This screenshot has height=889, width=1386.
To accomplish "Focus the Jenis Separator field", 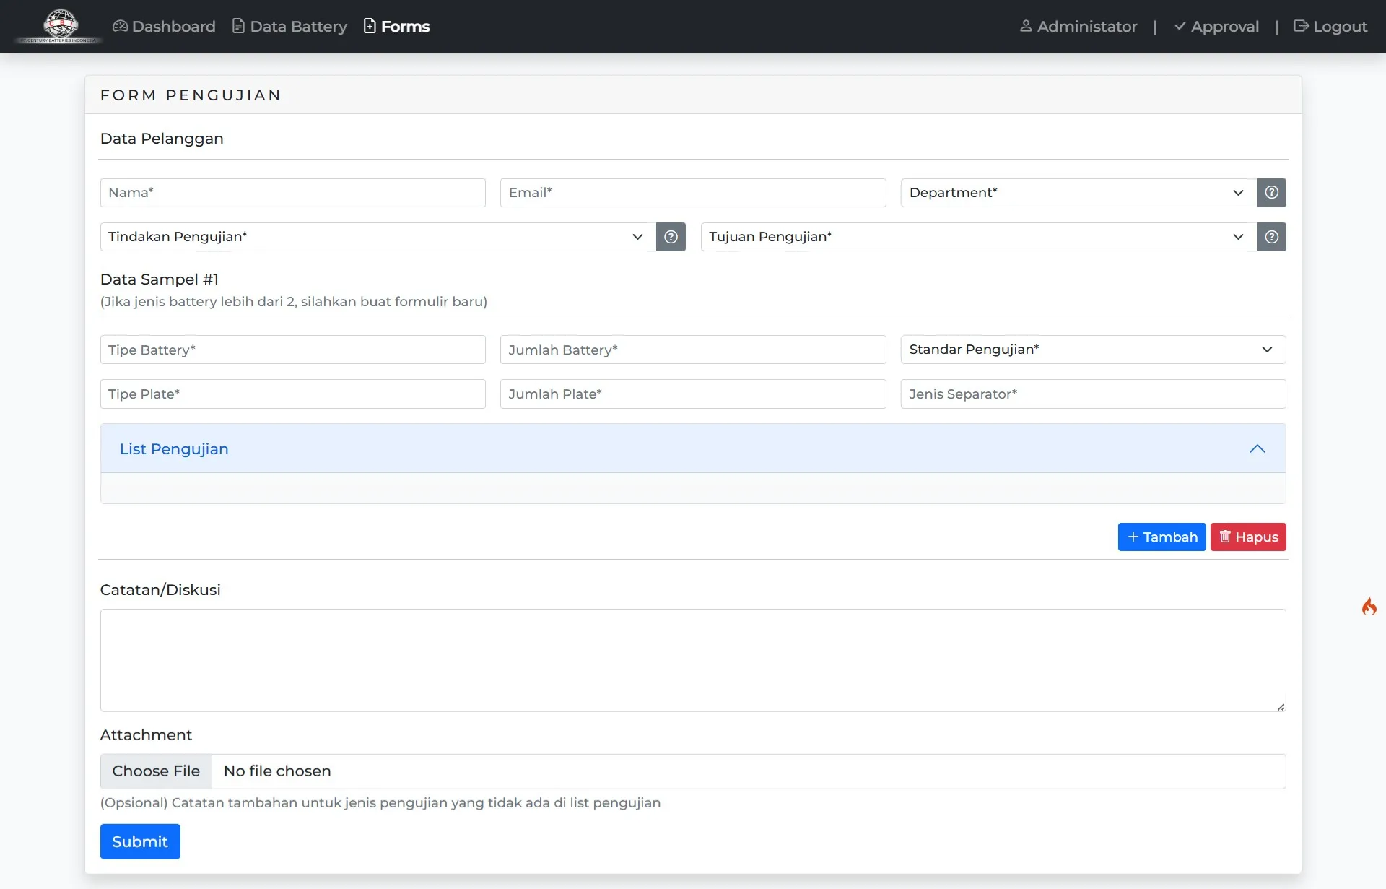I will [x=1093, y=394].
